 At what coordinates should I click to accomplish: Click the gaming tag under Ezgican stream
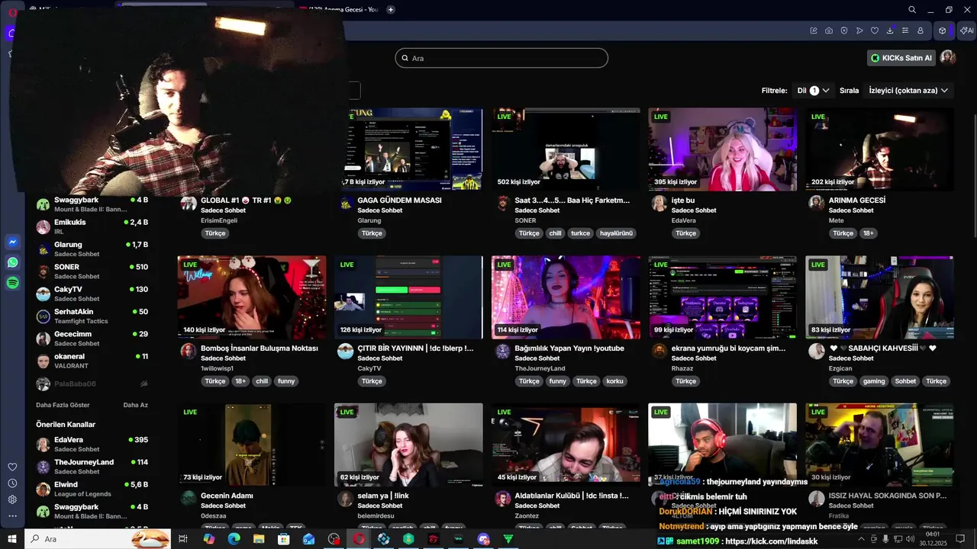(874, 381)
